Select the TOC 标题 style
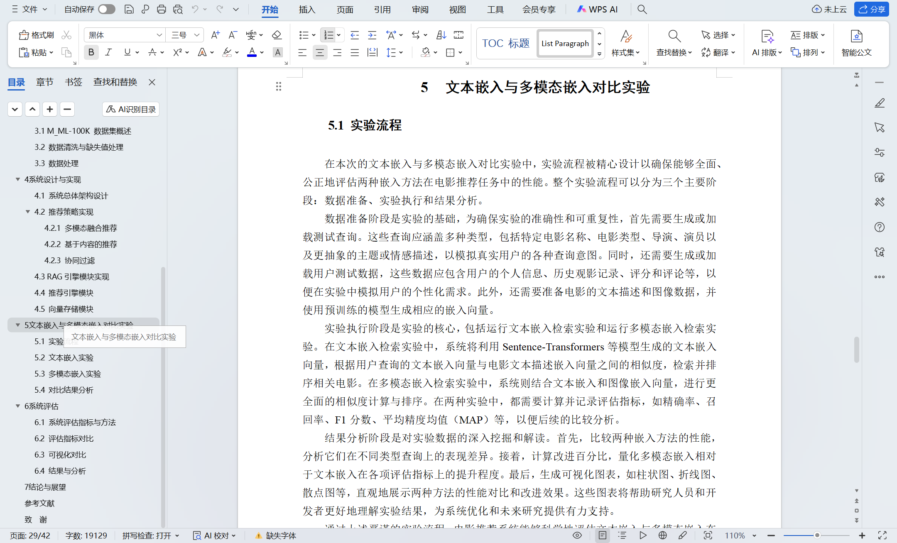Screen dimensions: 897x543 (x=506, y=43)
